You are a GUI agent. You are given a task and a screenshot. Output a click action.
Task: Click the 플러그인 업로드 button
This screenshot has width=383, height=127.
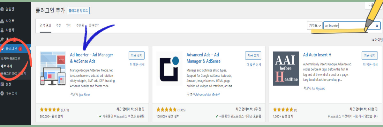78,10
